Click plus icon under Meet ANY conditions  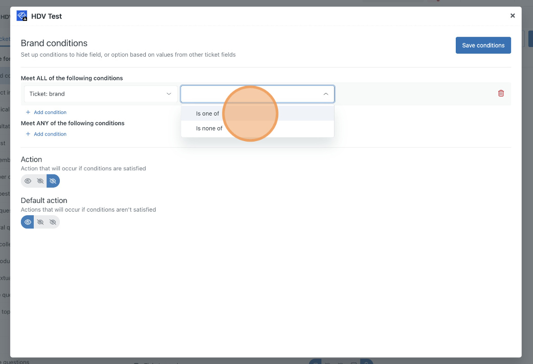pyautogui.click(x=28, y=134)
